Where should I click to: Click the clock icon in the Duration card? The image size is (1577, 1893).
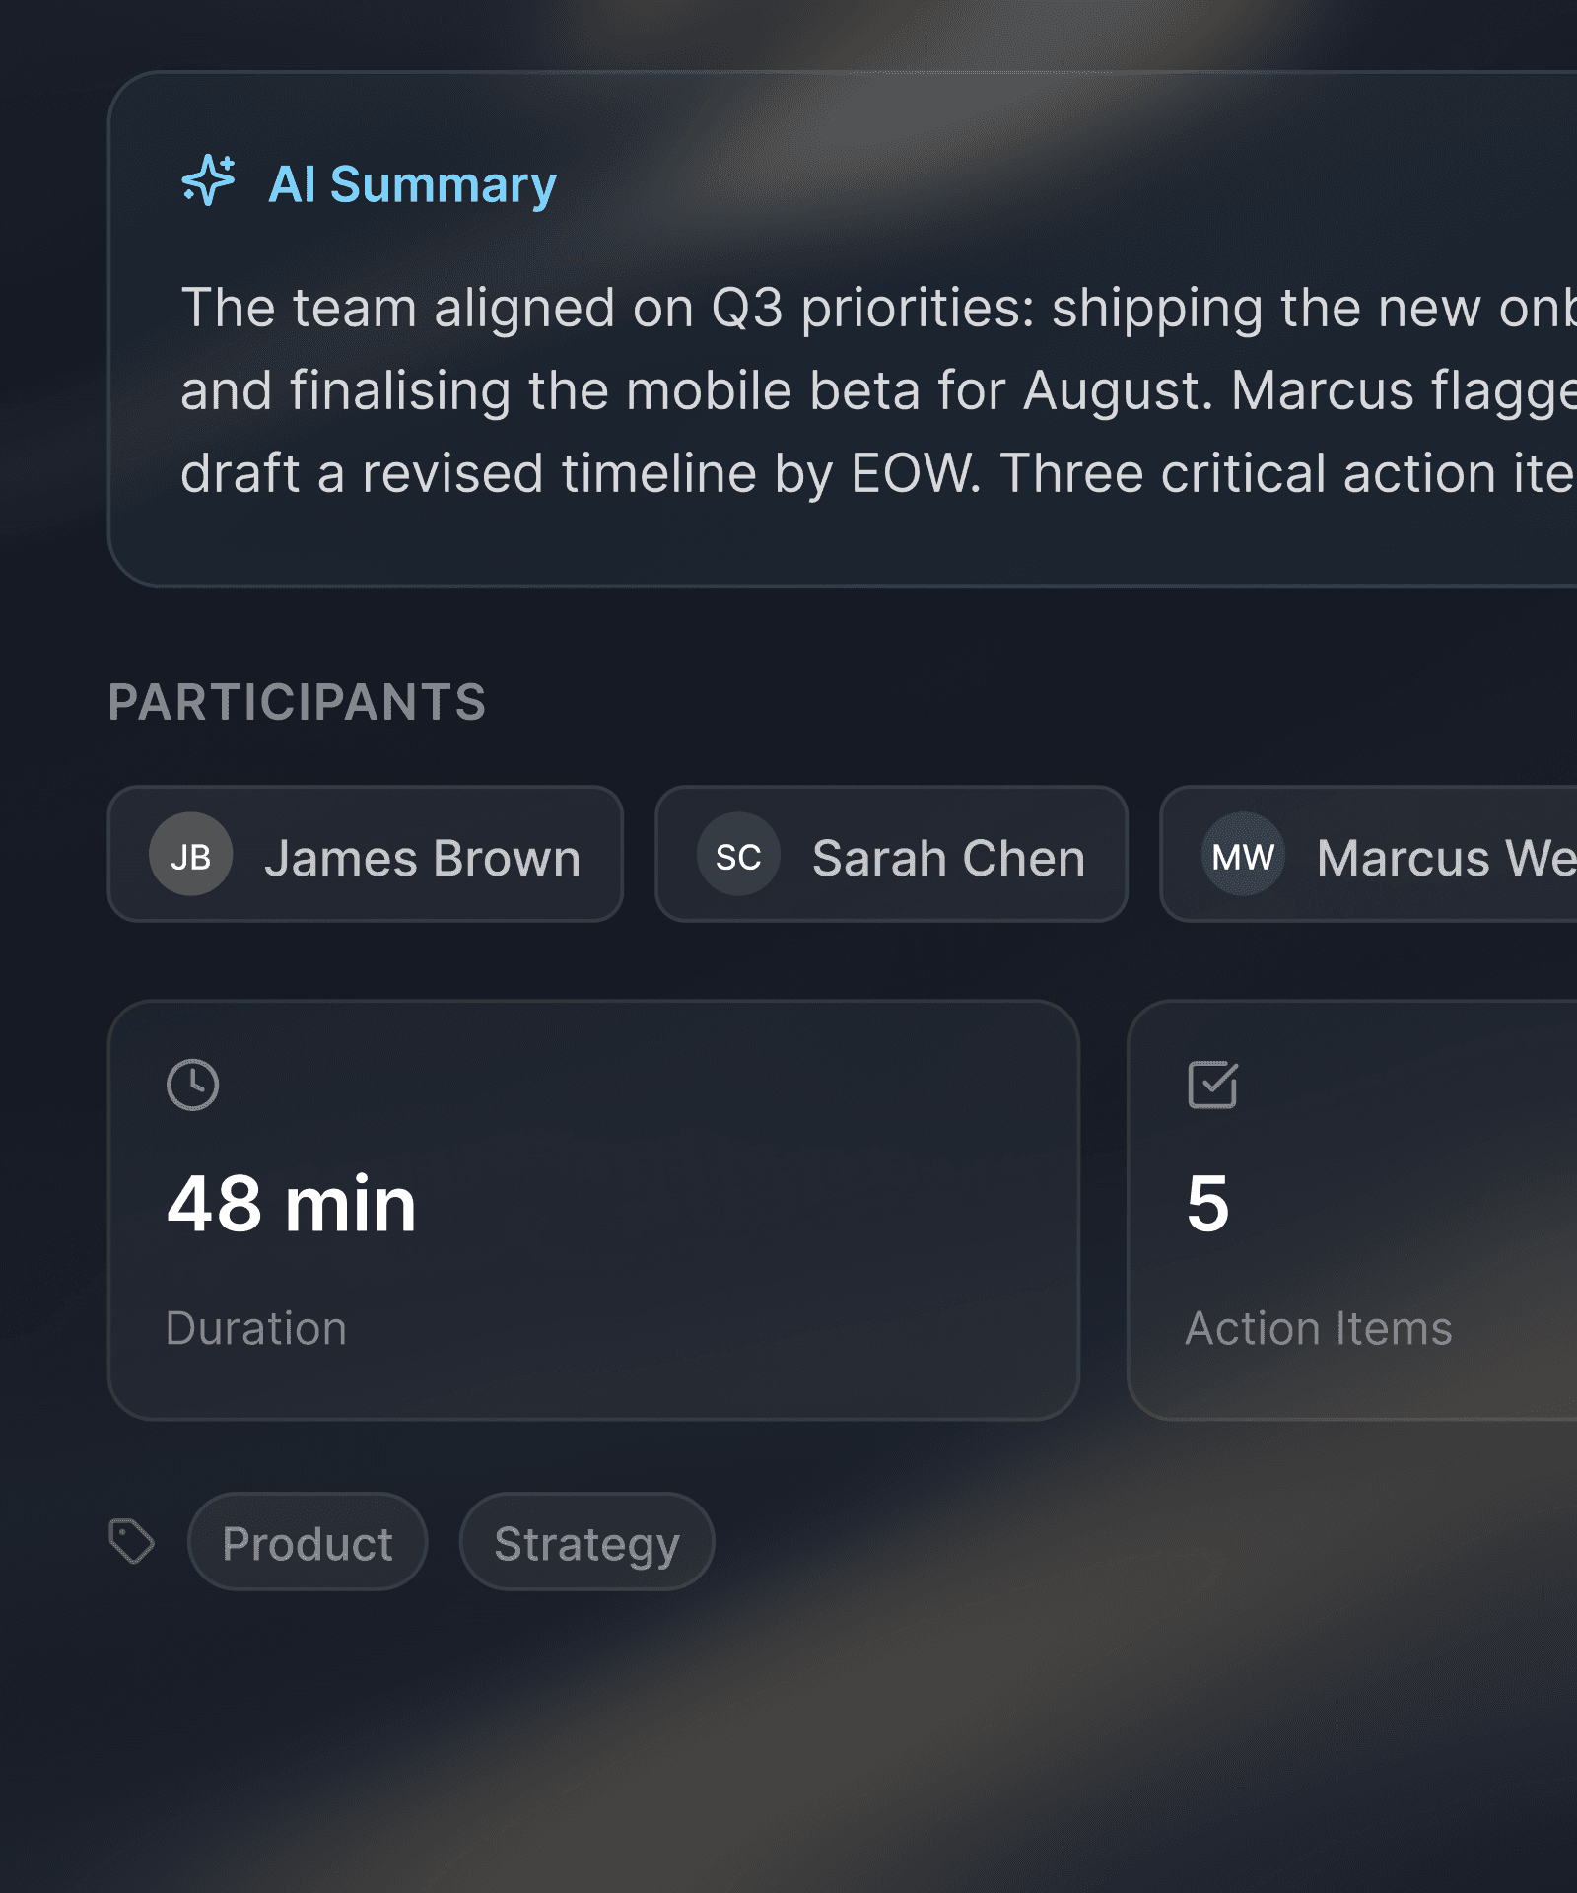192,1085
